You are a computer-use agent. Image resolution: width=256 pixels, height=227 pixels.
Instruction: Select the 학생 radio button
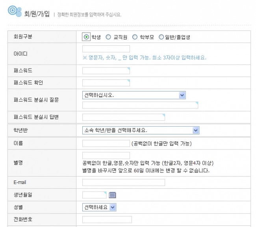click(86, 37)
